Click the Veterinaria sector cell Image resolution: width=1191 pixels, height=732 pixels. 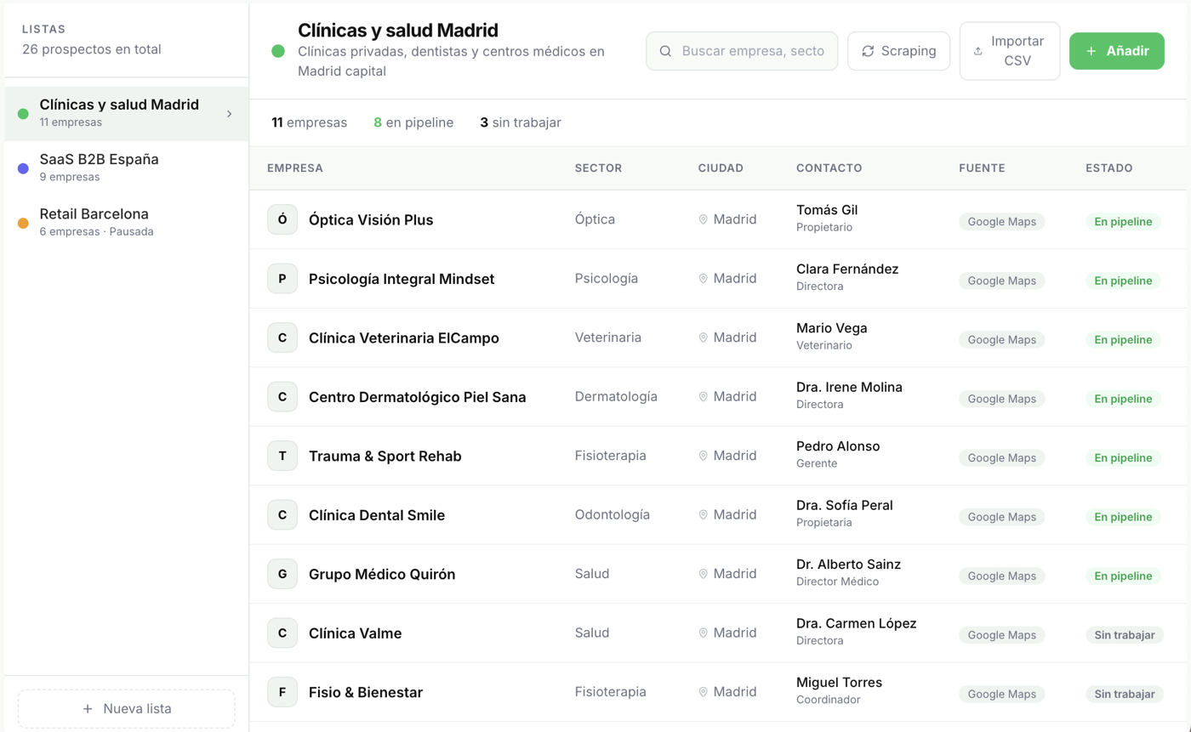608,338
